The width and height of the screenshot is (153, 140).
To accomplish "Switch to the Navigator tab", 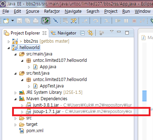I will (x=64, y=33).
